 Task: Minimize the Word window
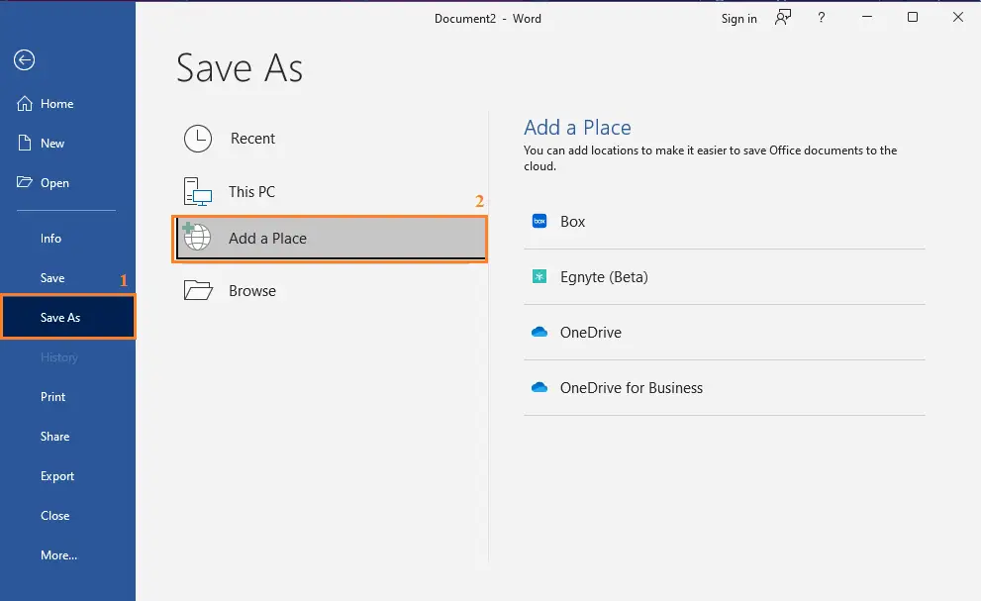click(x=867, y=17)
